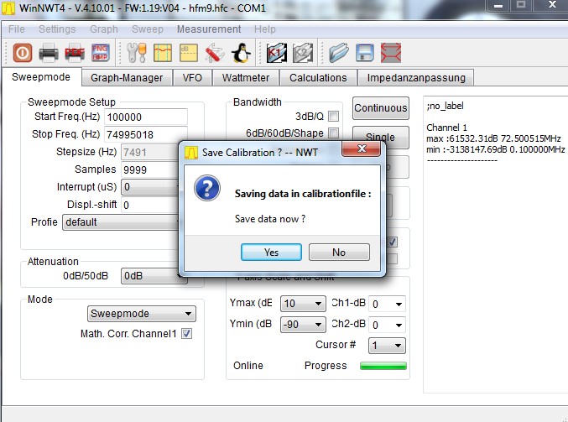The width and height of the screenshot is (568, 422).
Task: Open the Interrupt (uS) dropdown
Action: point(150,187)
